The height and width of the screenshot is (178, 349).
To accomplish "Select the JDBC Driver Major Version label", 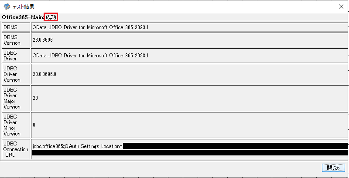I will (16, 98).
